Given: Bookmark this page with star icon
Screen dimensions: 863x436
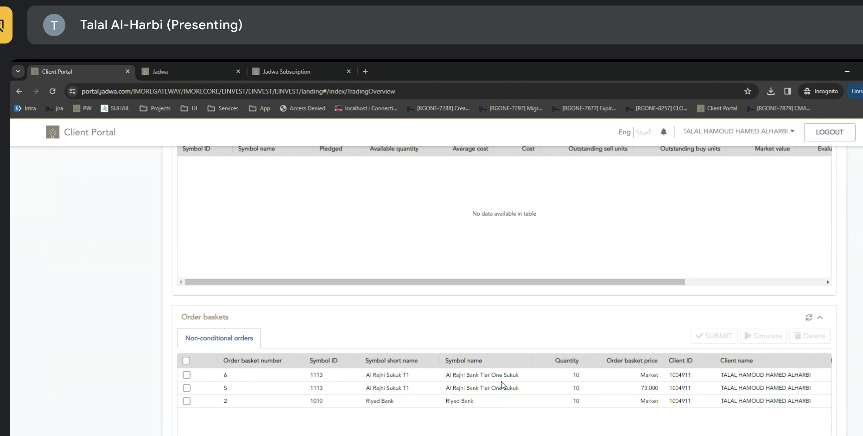Looking at the screenshot, I should (748, 91).
